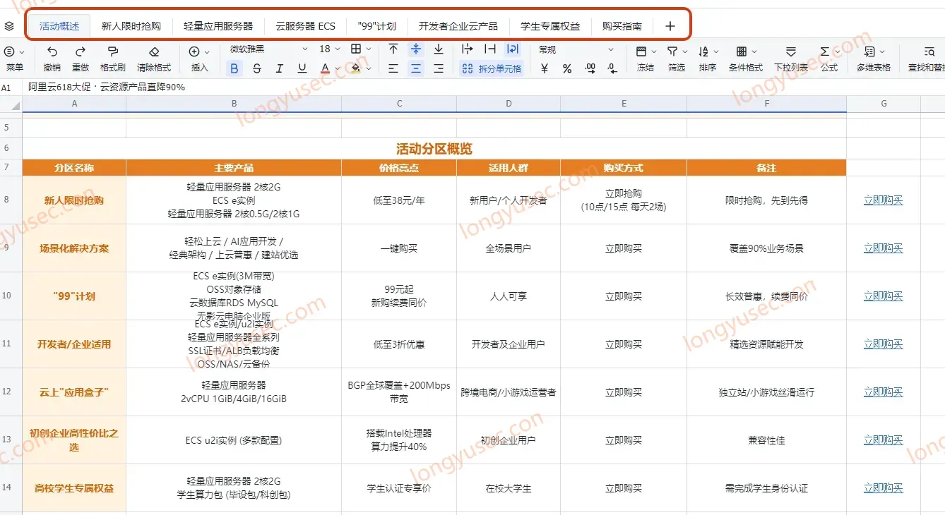The height and width of the screenshot is (515, 945).
Task: Click 立即购买 link in "99"计划 row
Action: (x=883, y=296)
